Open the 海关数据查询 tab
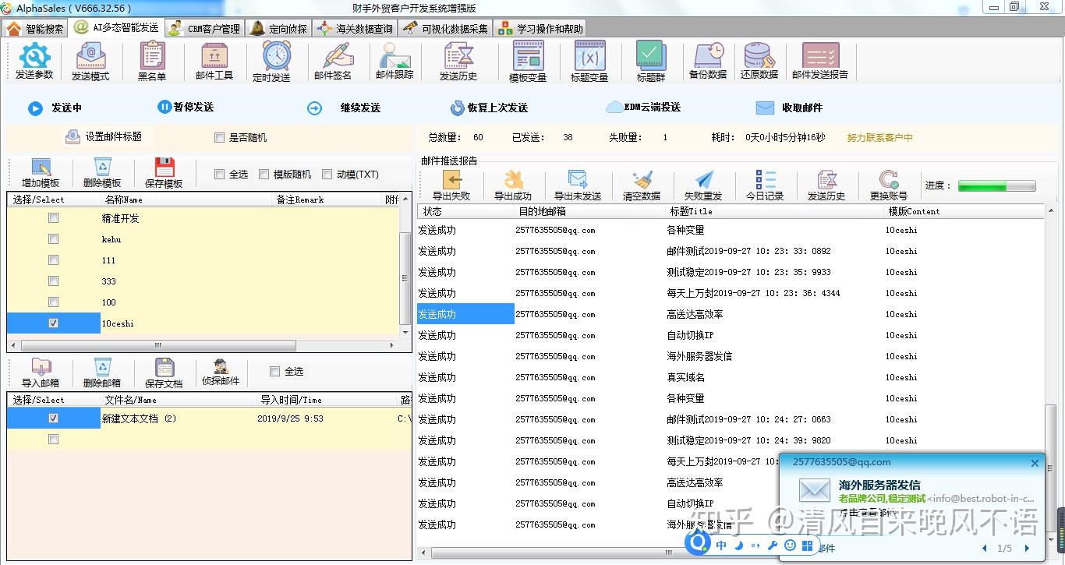The width and height of the screenshot is (1065, 565). click(356, 29)
